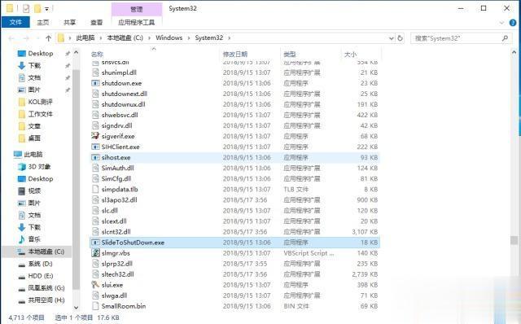Open 工作文件 folder in sidebar
The height and width of the screenshot is (324, 521).
[x=40, y=114]
